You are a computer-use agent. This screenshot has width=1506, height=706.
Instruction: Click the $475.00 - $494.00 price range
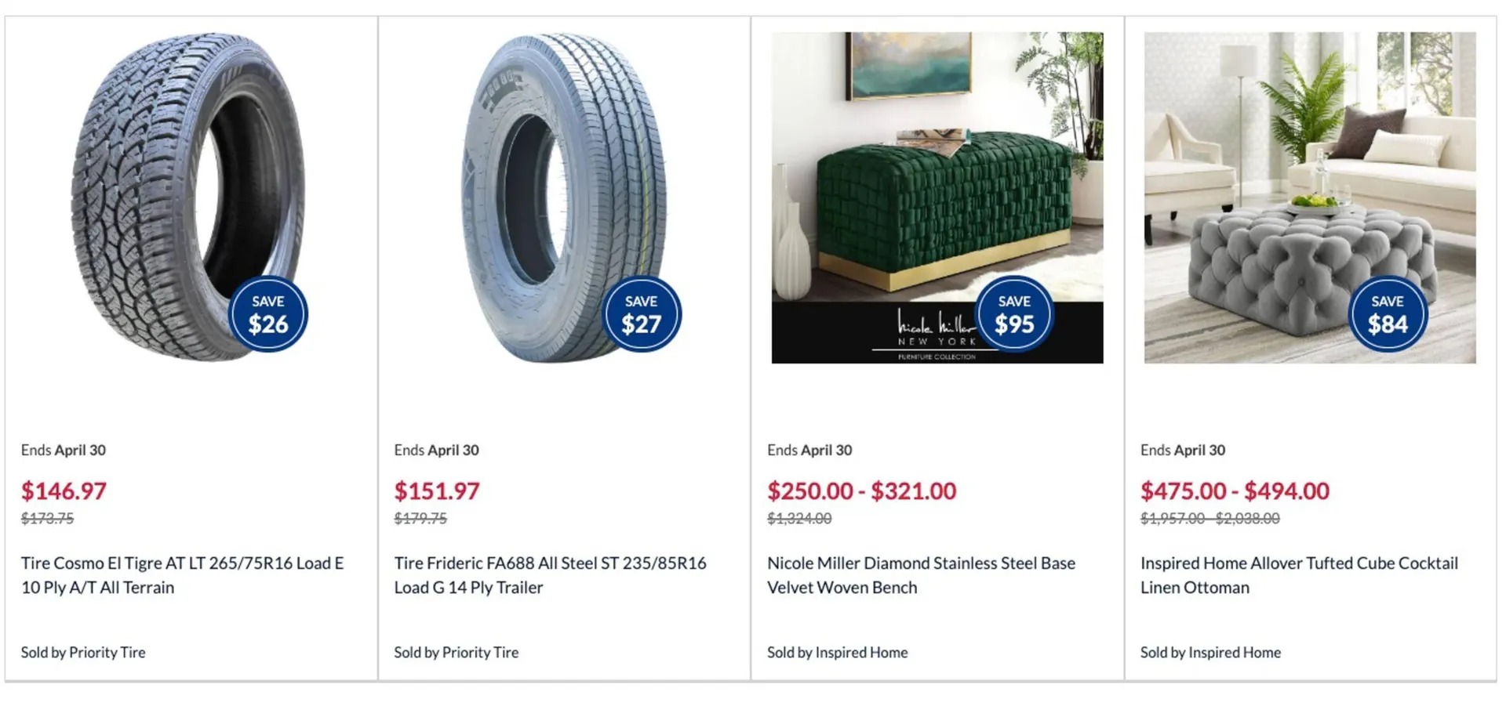1235,491
